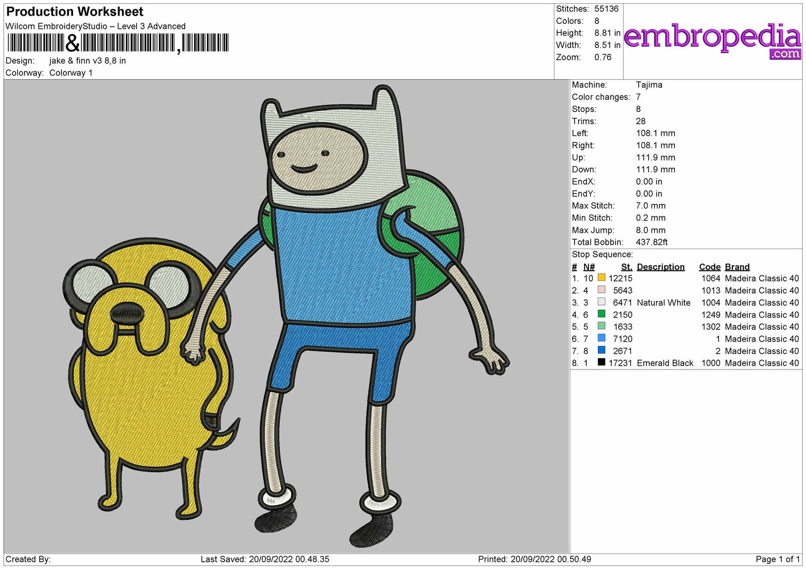
Task: Click the design barcode at the top
Action: [x=118, y=43]
